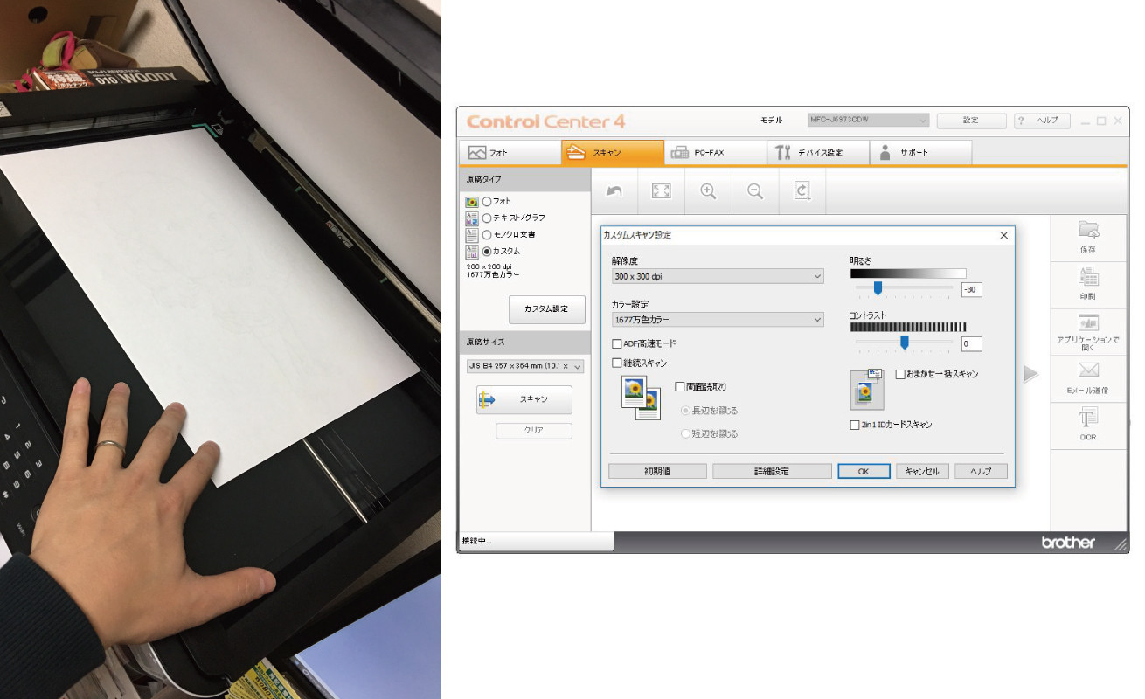Close the カスタムスキャン設定 dialog with X
This screenshot has width=1145, height=699.
pyautogui.click(x=1003, y=235)
